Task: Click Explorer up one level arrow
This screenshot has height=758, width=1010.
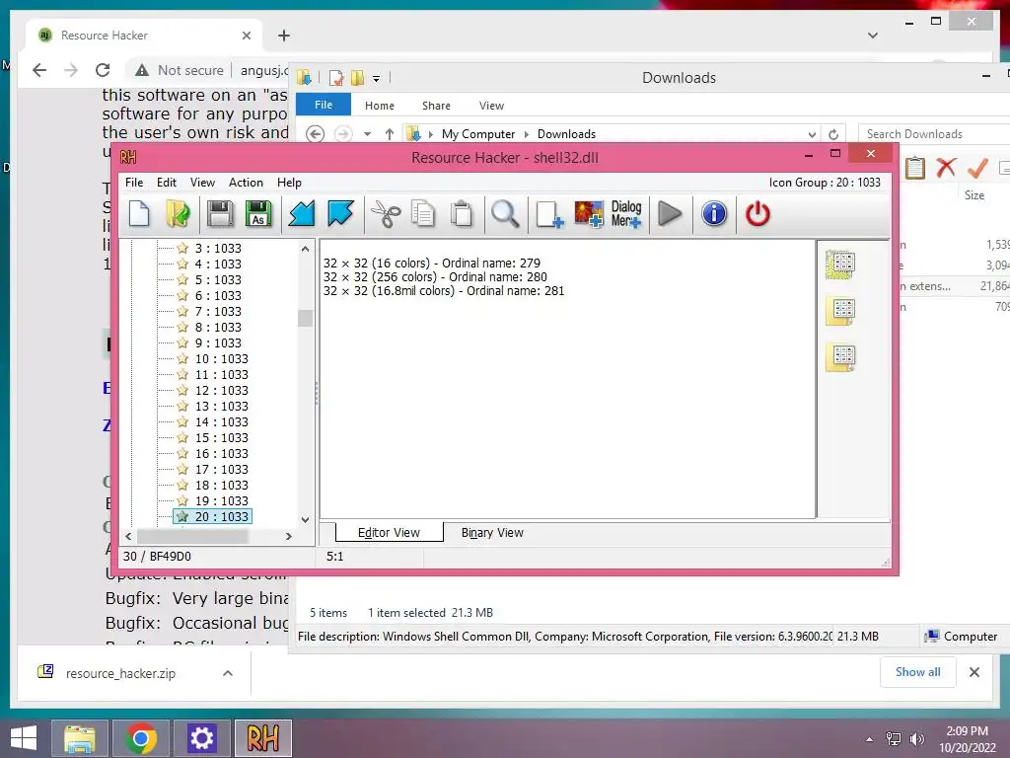Action: pyautogui.click(x=389, y=134)
